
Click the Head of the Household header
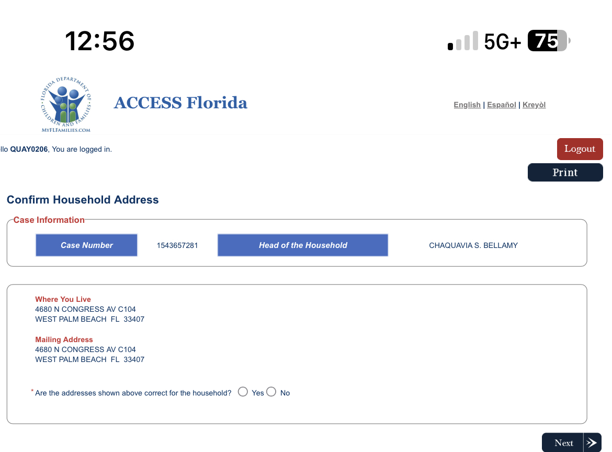(303, 245)
